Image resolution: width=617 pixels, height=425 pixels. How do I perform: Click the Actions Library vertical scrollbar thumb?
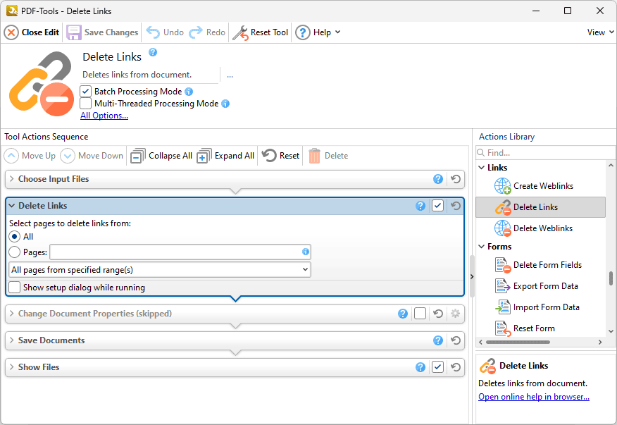click(x=611, y=278)
